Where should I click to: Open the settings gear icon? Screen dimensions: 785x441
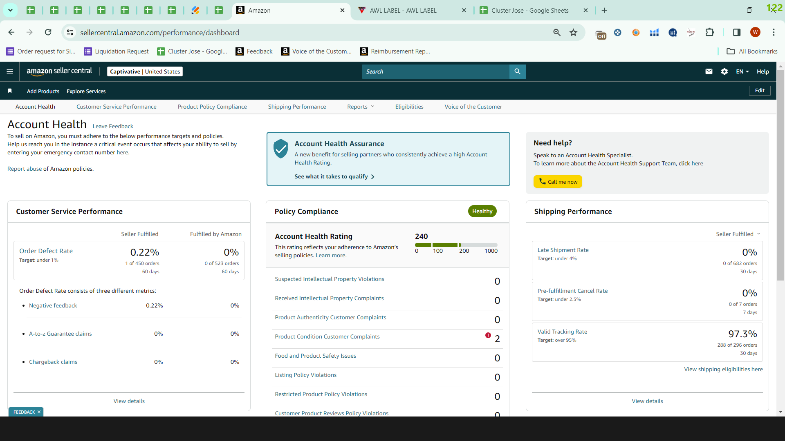[724, 71]
